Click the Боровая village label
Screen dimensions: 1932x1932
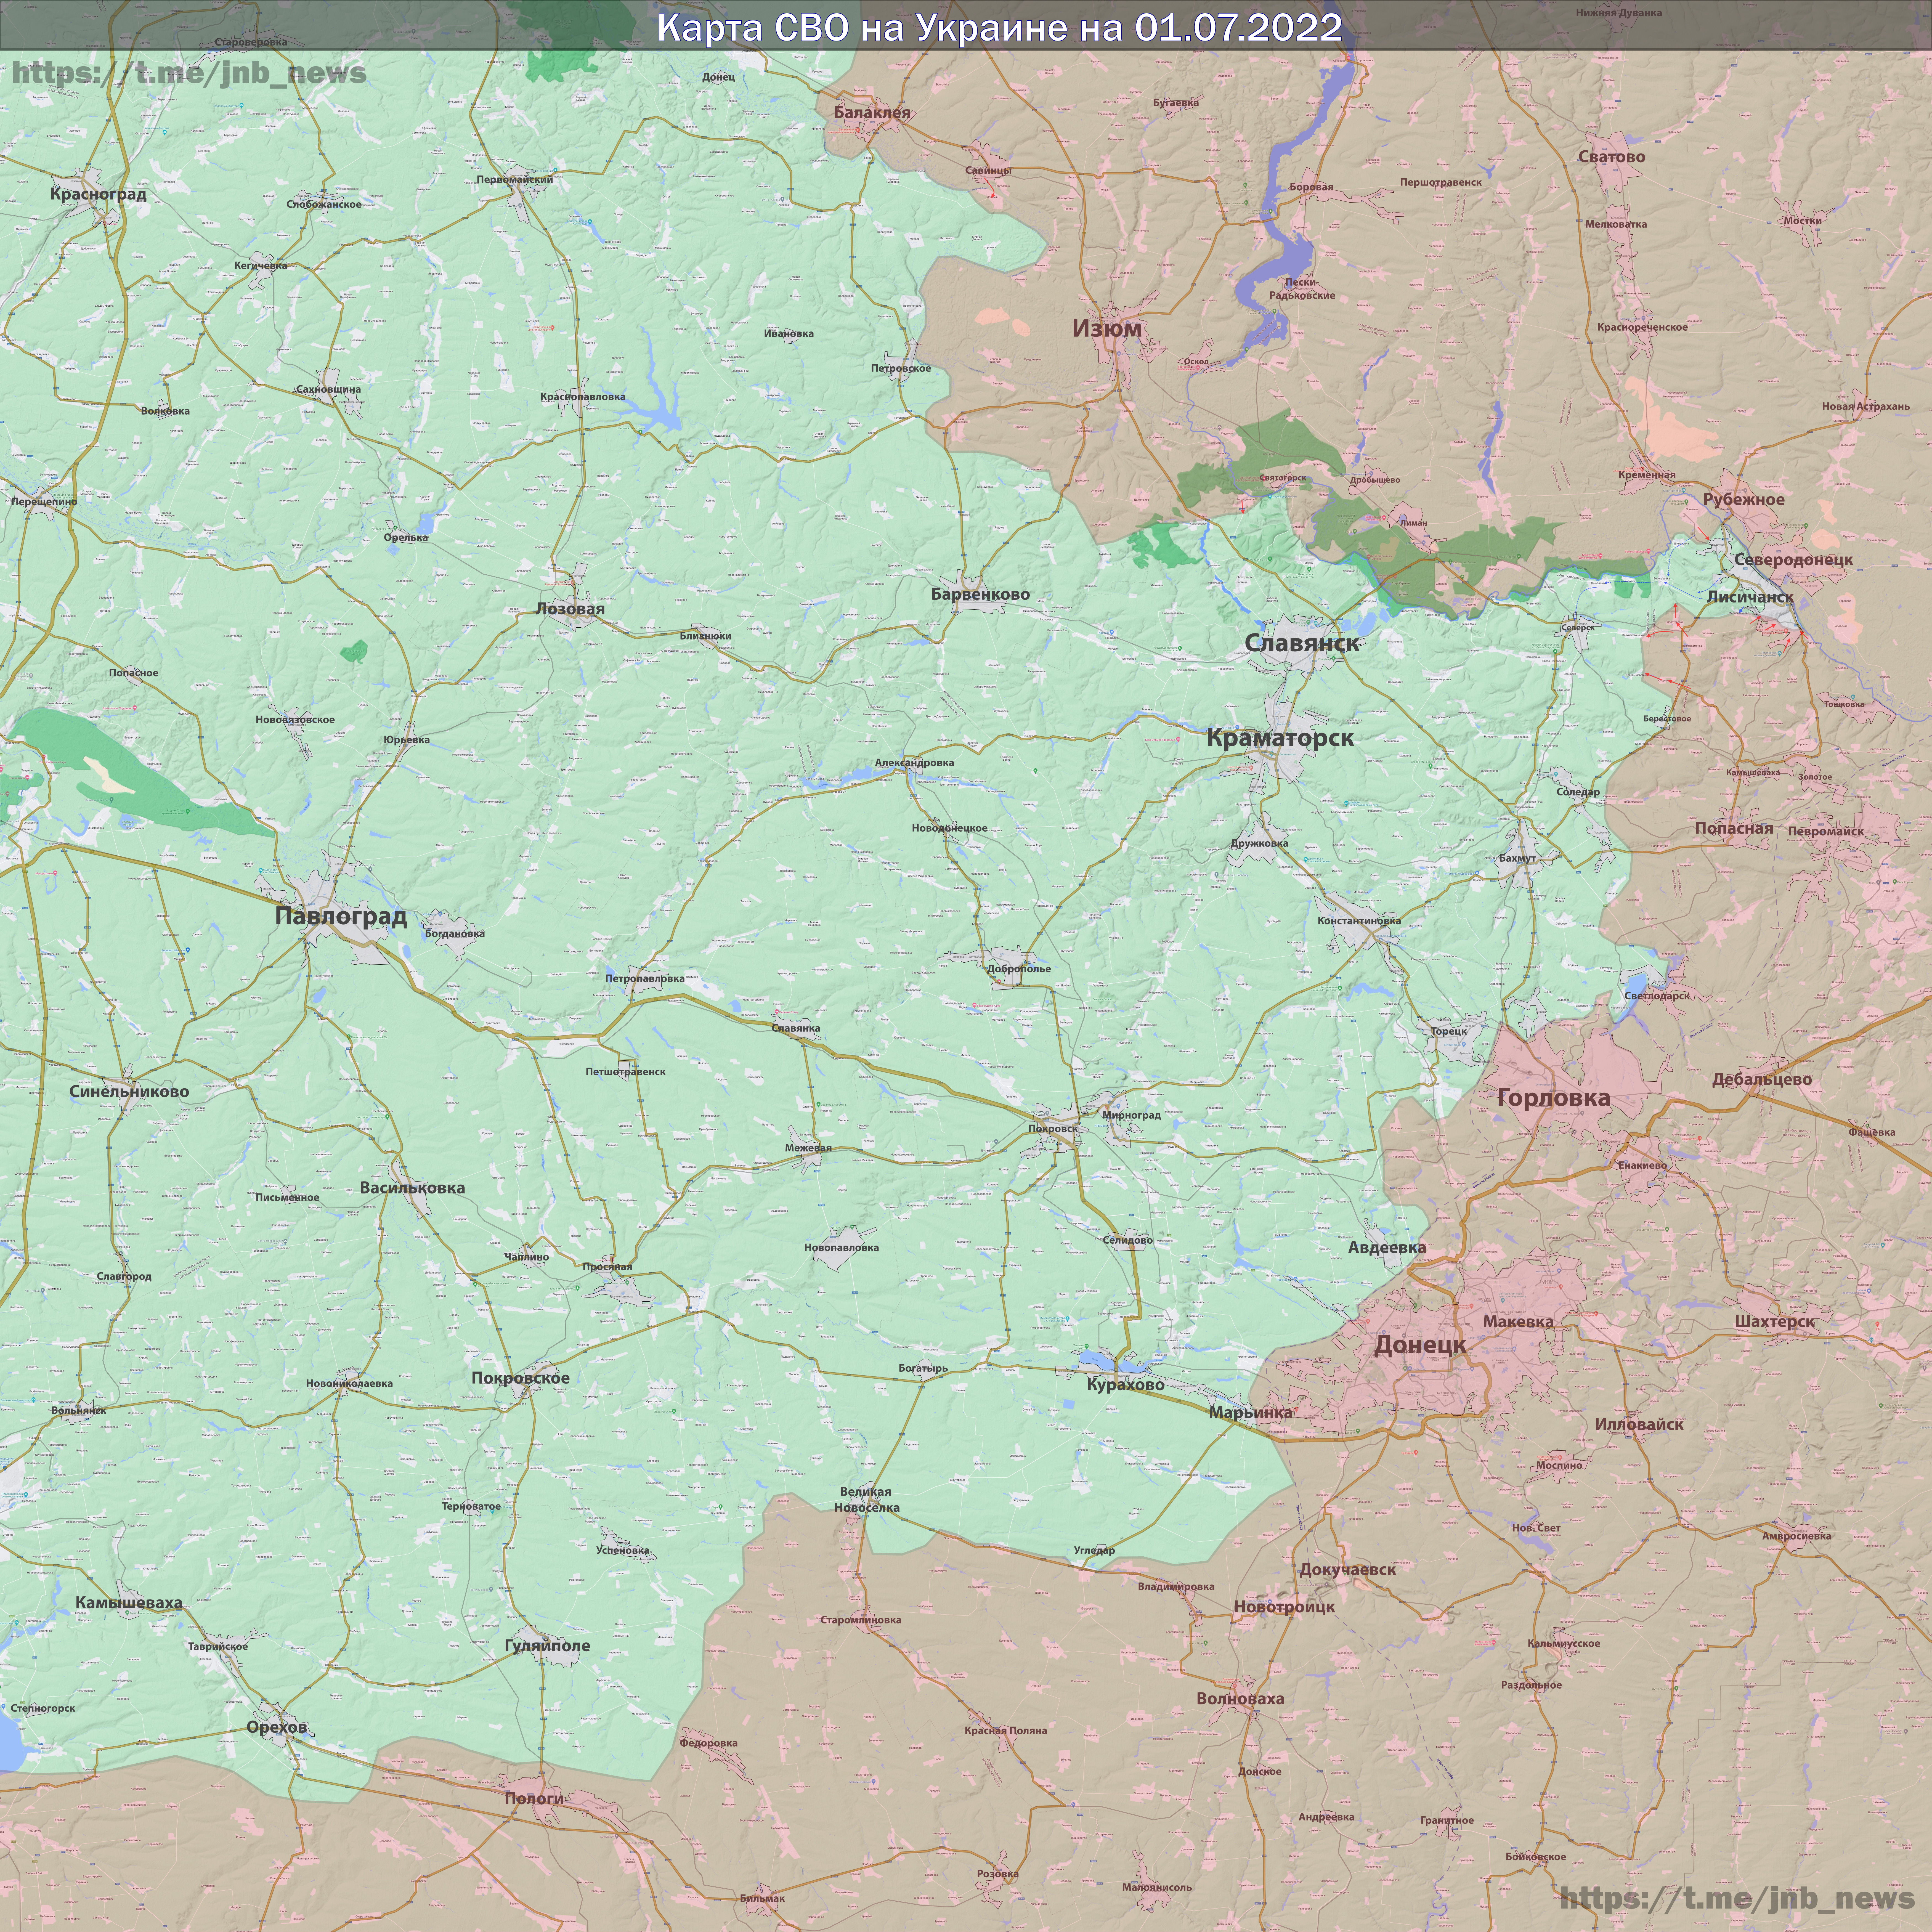click(x=1311, y=187)
